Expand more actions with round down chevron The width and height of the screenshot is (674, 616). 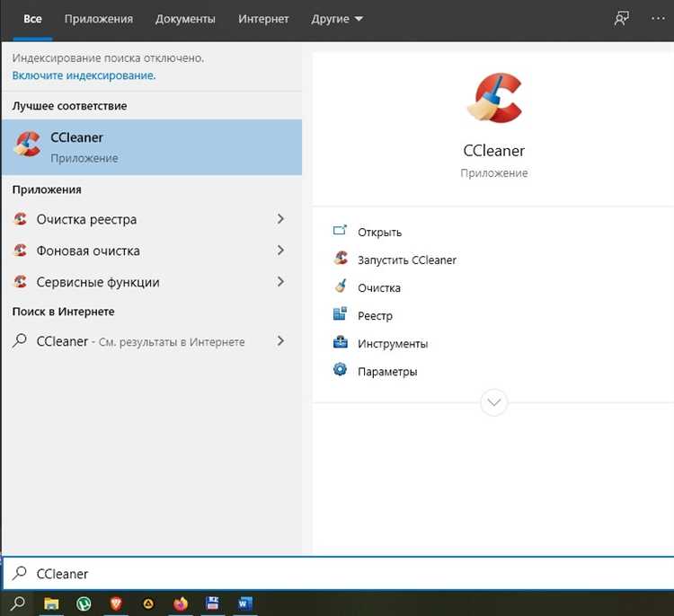[x=494, y=402]
